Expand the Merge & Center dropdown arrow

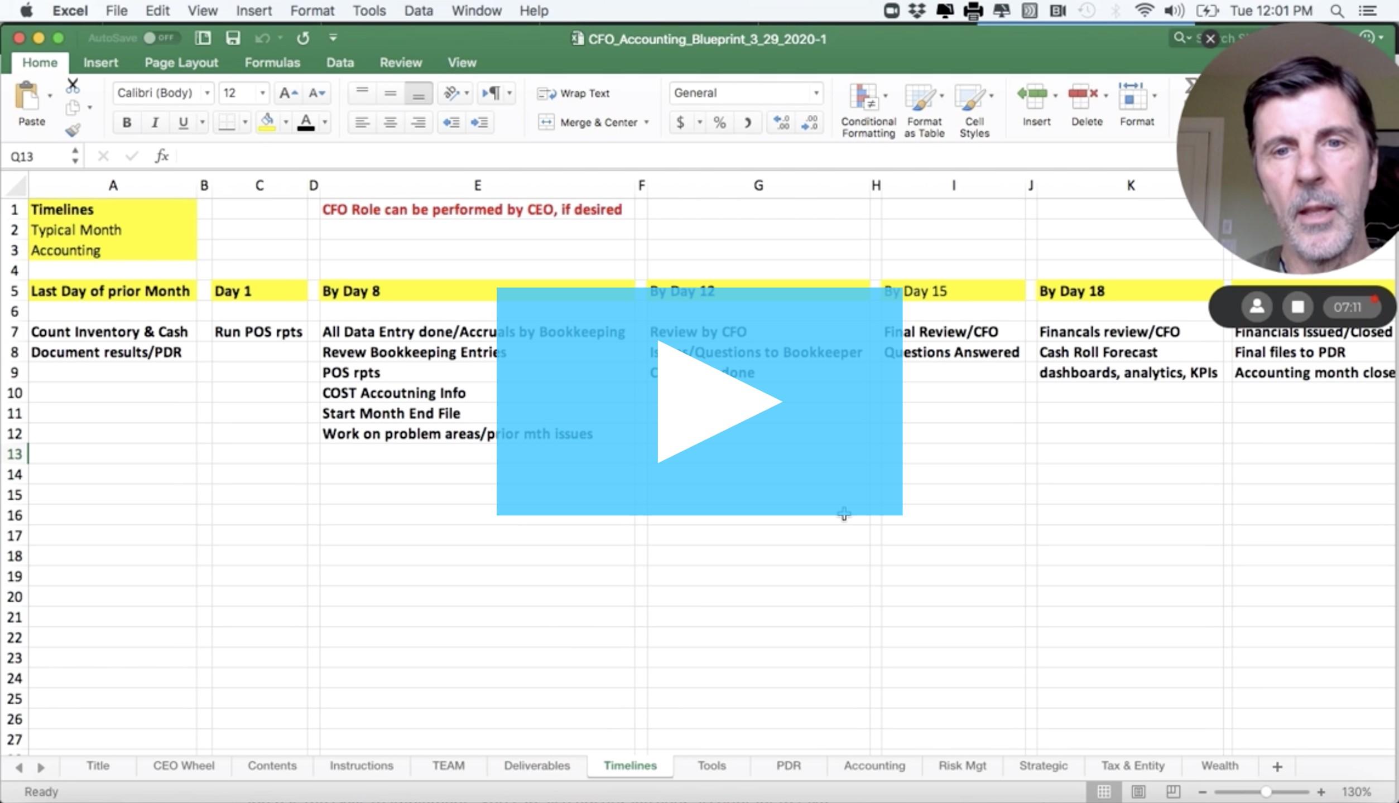tap(647, 122)
